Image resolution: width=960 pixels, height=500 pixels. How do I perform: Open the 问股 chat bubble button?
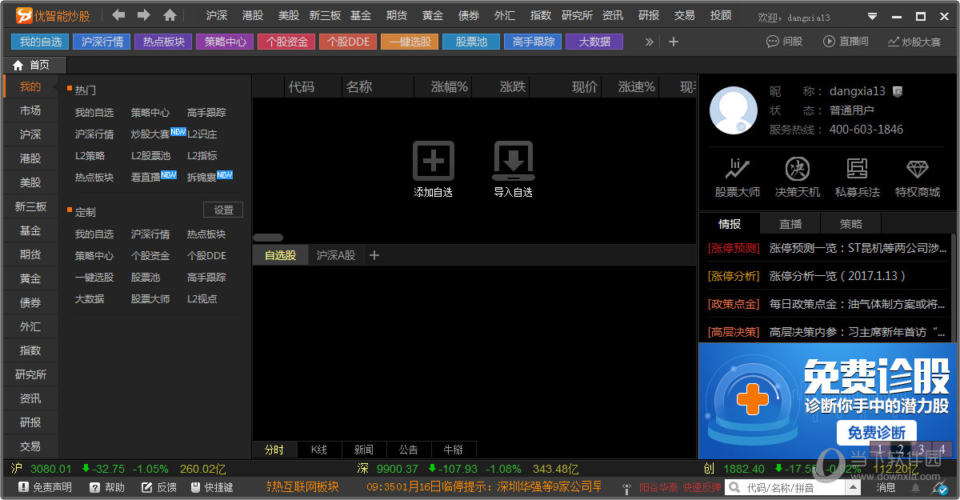(784, 42)
